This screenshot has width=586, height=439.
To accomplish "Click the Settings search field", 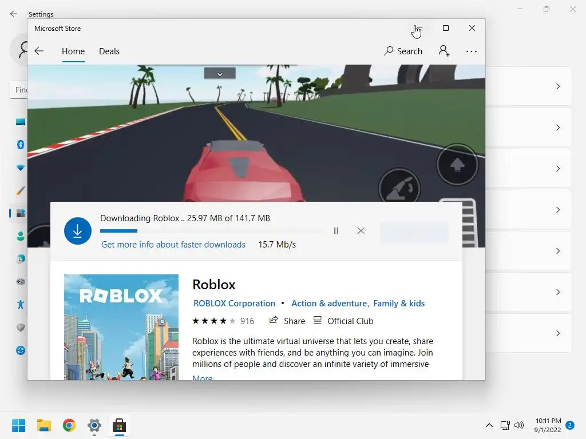I will coord(19,90).
